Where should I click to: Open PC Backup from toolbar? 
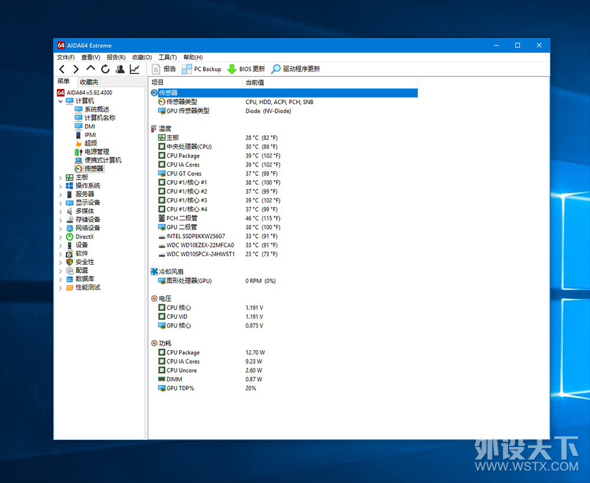click(201, 69)
